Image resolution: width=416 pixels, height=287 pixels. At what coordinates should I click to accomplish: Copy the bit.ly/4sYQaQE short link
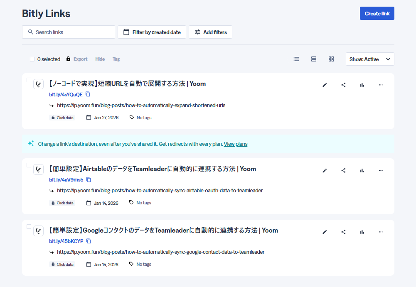[x=88, y=94]
